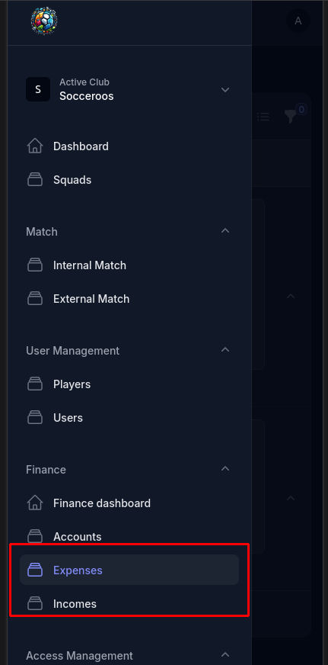The height and width of the screenshot is (665, 328).
Task: Click the Dashboard house icon
Action: [x=35, y=146]
